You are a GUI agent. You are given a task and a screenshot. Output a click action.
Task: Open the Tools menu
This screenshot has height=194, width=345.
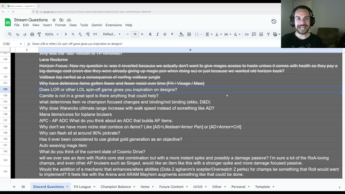tap(84, 25)
